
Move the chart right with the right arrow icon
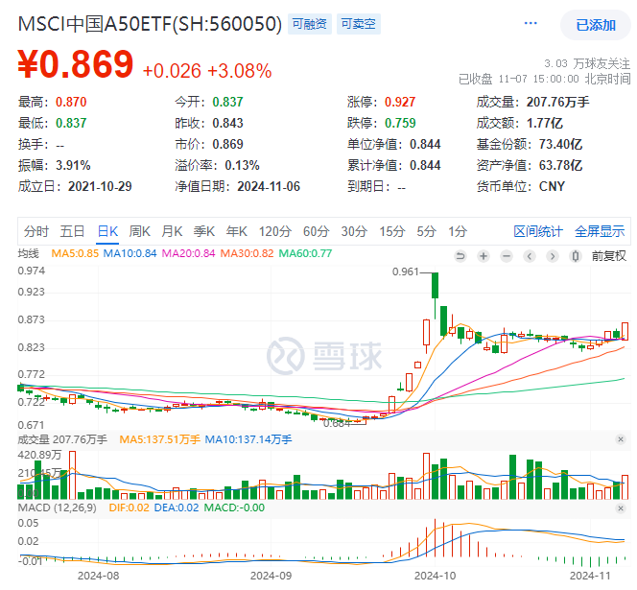pyautogui.click(x=552, y=256)
